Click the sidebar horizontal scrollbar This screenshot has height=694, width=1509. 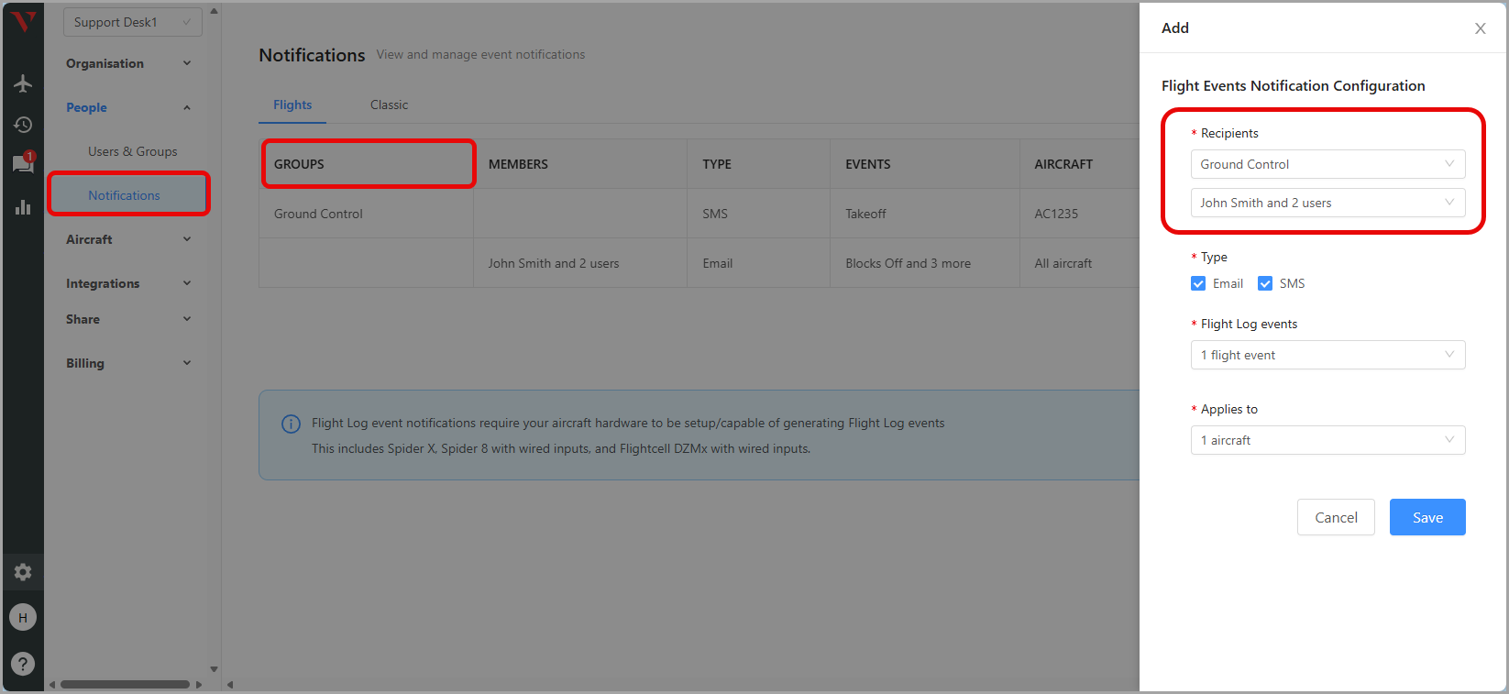[125, 684]
